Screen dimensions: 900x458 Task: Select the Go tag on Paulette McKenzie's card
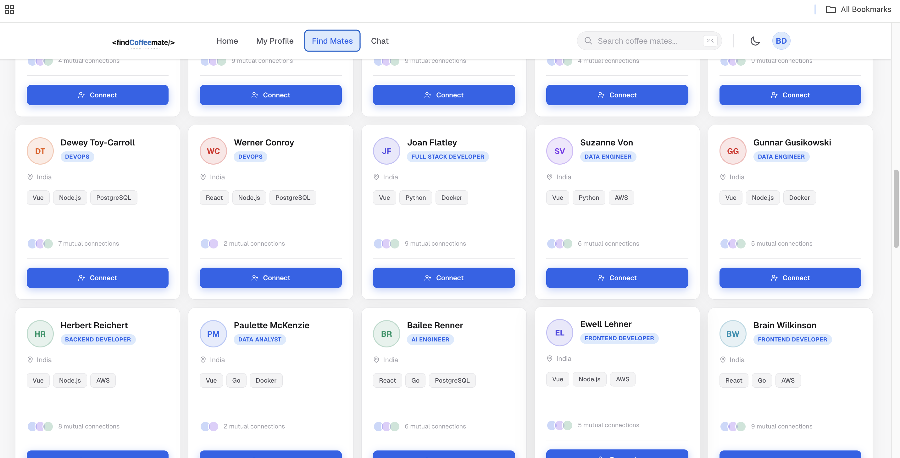coord(236,380)
